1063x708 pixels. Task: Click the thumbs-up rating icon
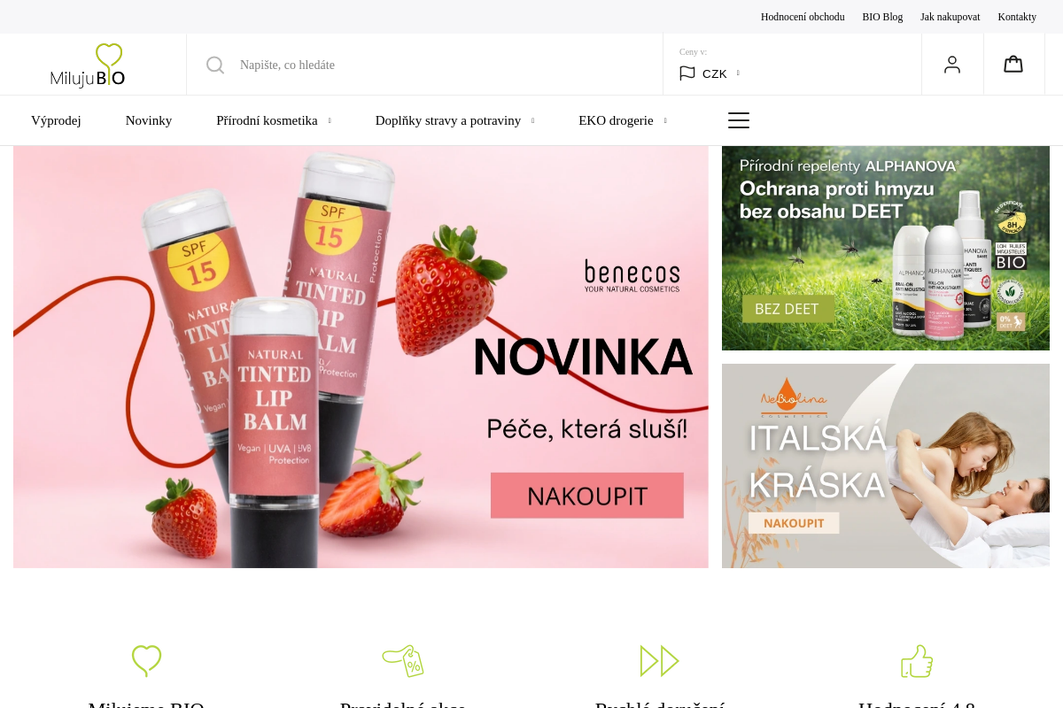click(917, 661)
